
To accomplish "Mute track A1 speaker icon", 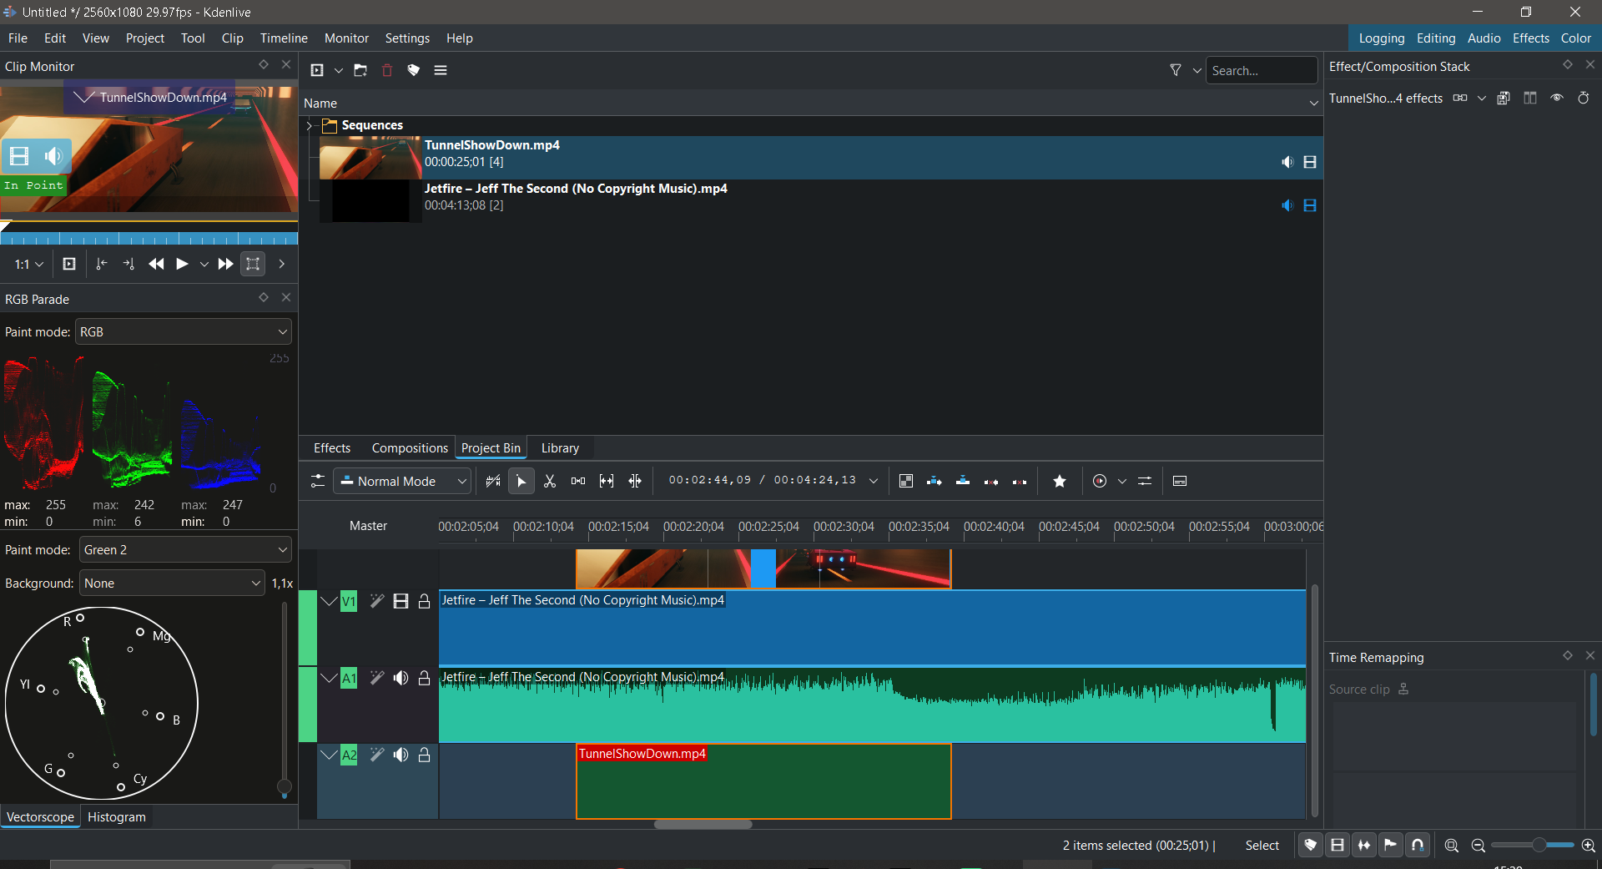I will tap(401, 678).
